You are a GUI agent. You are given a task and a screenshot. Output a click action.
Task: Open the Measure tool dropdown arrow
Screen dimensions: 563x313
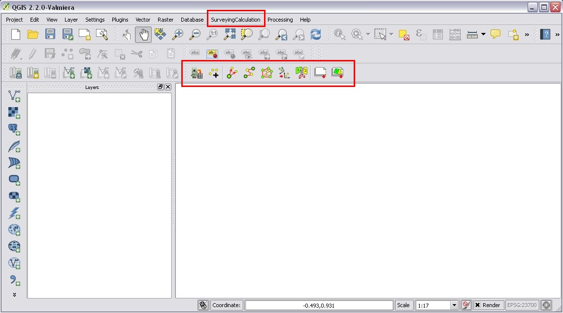[483, 34]
